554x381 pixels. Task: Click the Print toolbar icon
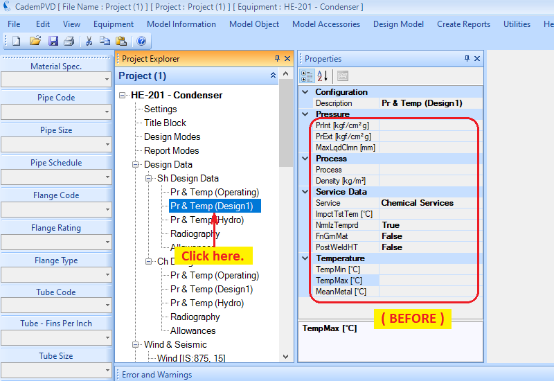[x=69, y=41]
